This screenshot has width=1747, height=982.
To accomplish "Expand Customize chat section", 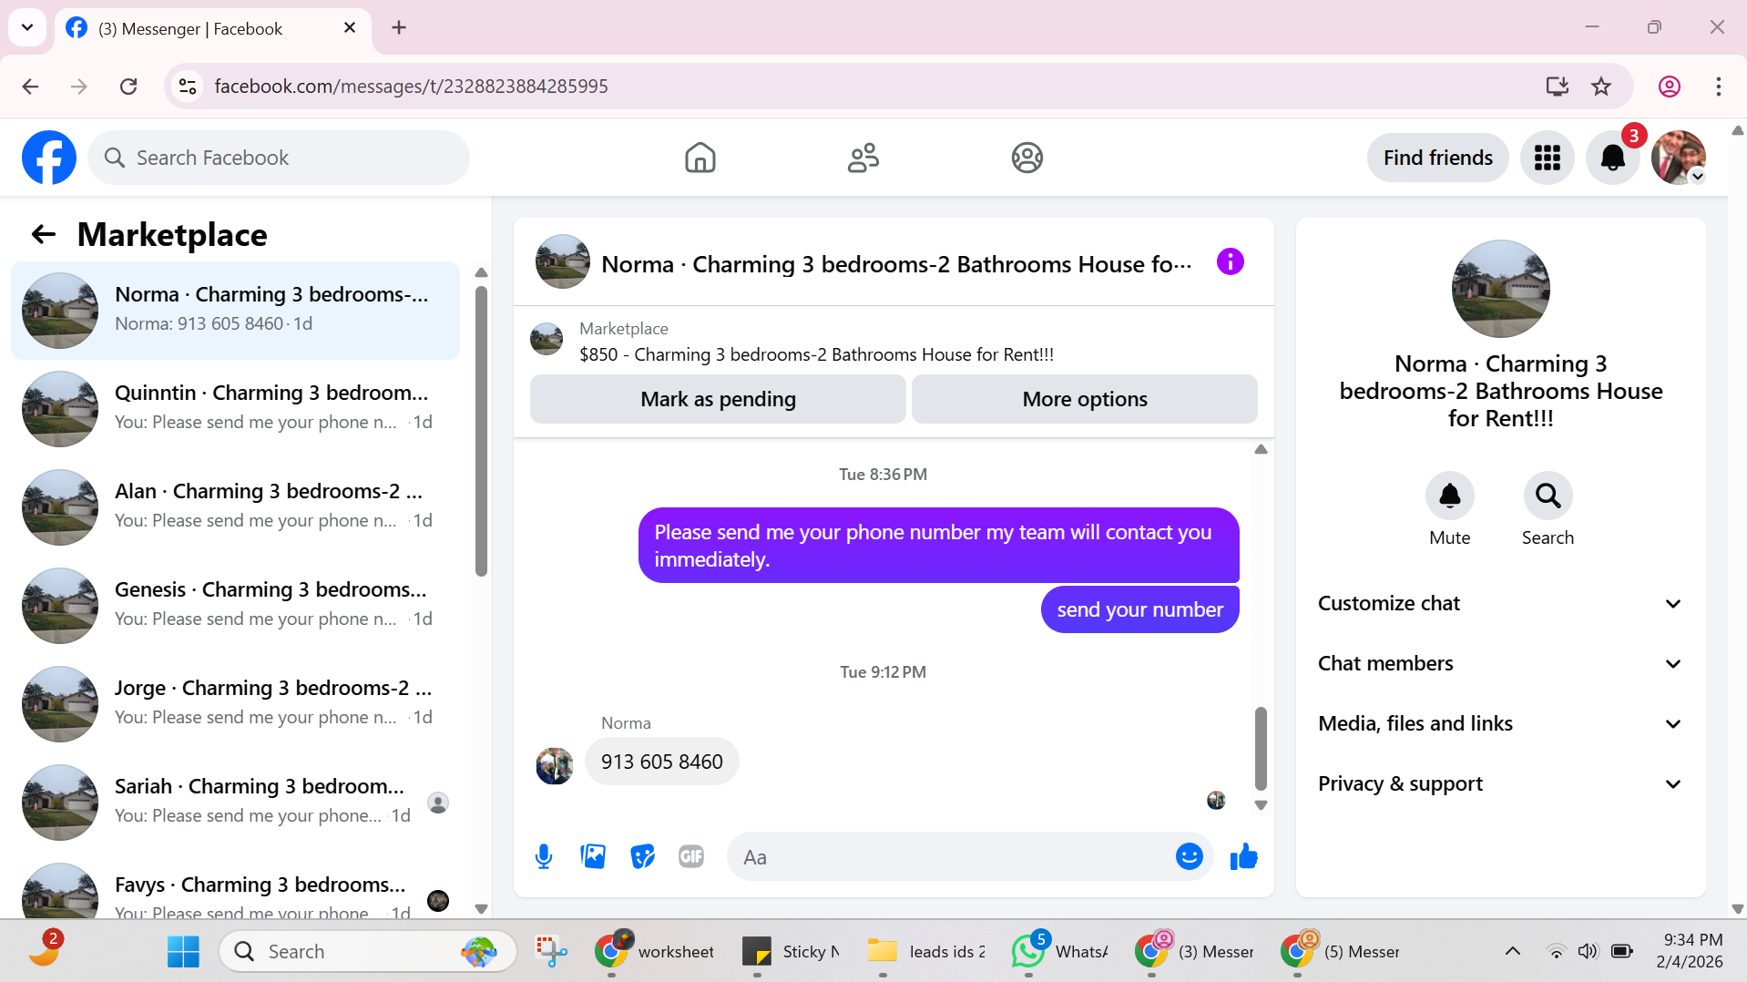I will pyautogui.click(x=1499, y=603).
